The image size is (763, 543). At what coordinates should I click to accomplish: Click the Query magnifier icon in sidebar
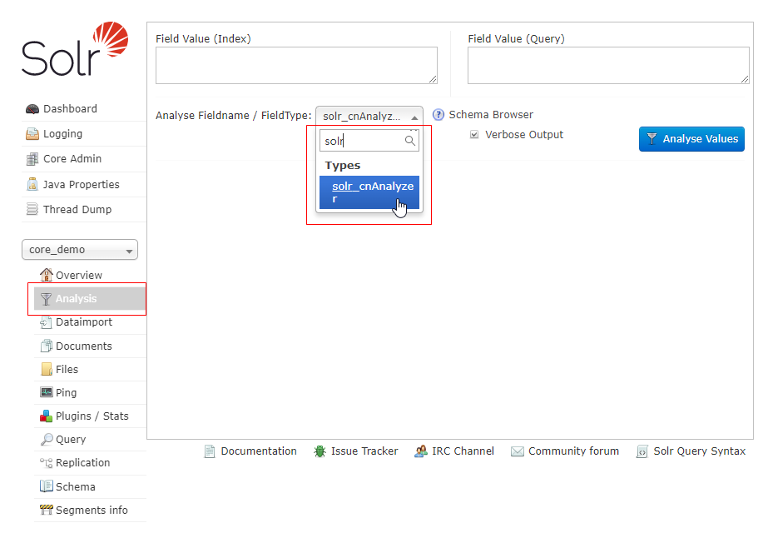(x=47, y=440)
